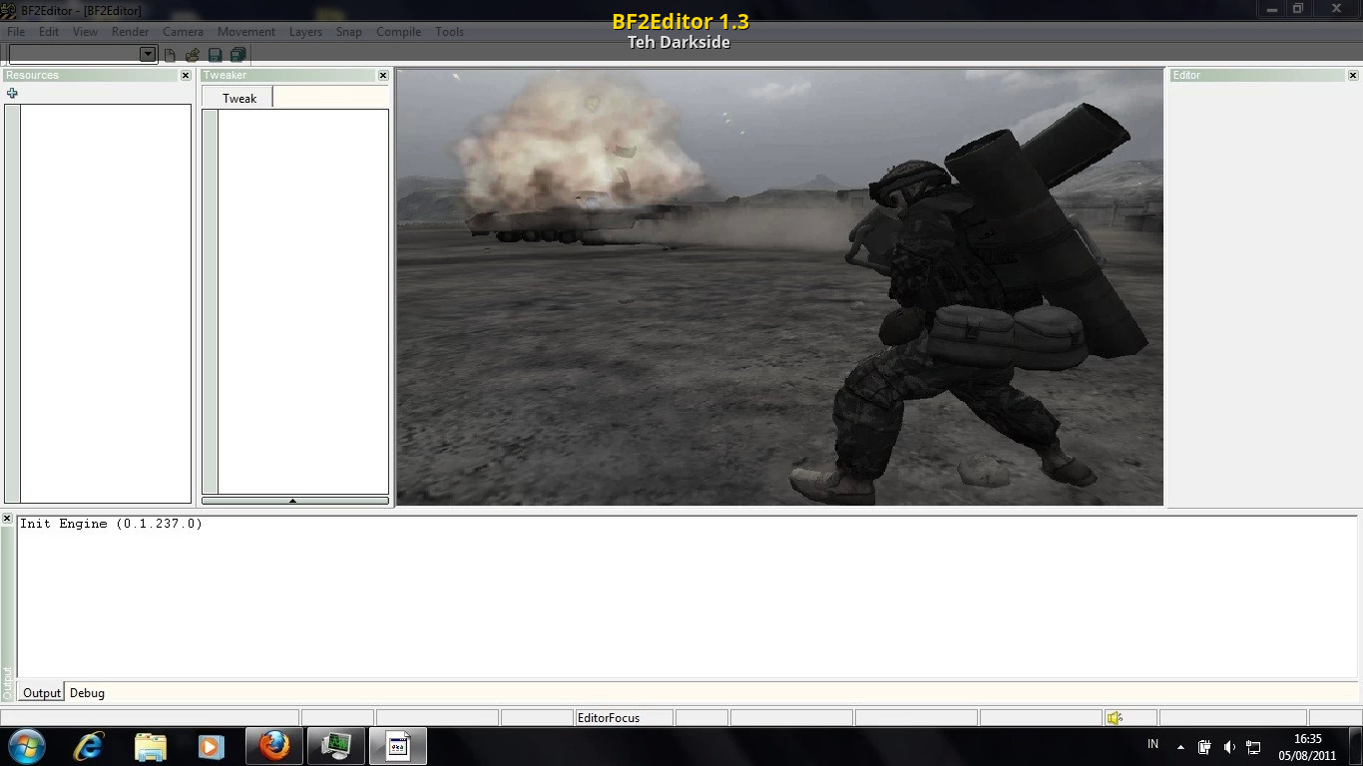Close the Output panel
Screen dimensions: 1363x766
pyautogui.click(x=7, y=520)
